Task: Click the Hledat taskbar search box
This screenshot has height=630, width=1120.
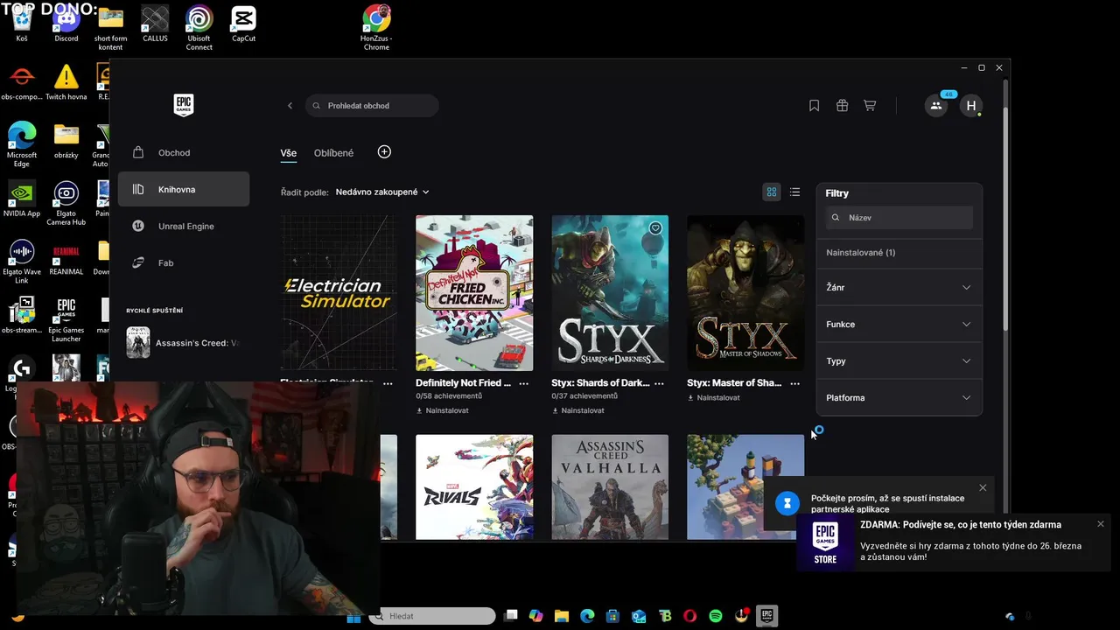Action: pos(433,616)
